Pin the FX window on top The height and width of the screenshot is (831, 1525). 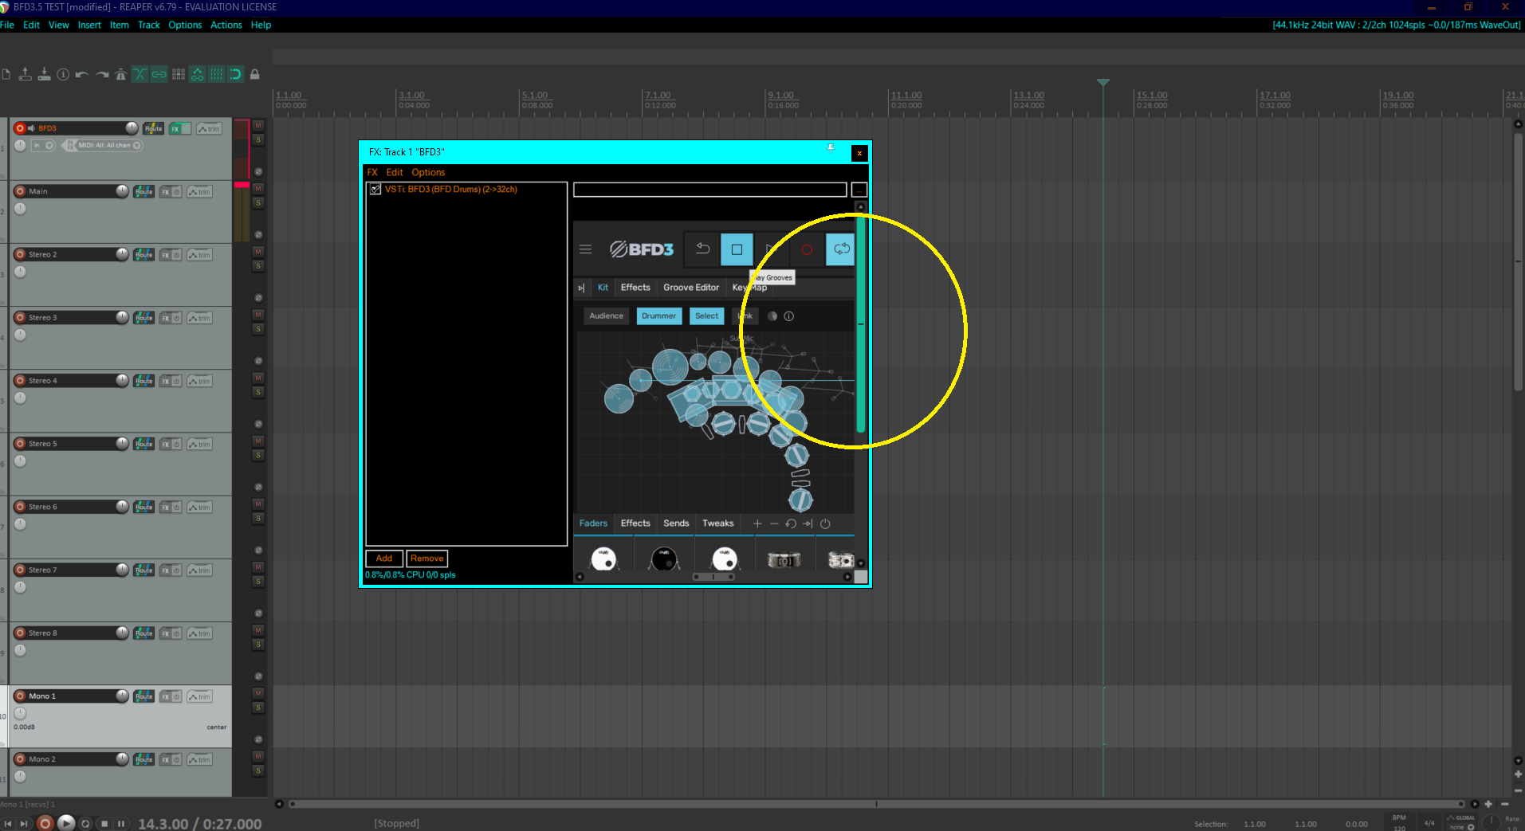[x=831, y=149]
